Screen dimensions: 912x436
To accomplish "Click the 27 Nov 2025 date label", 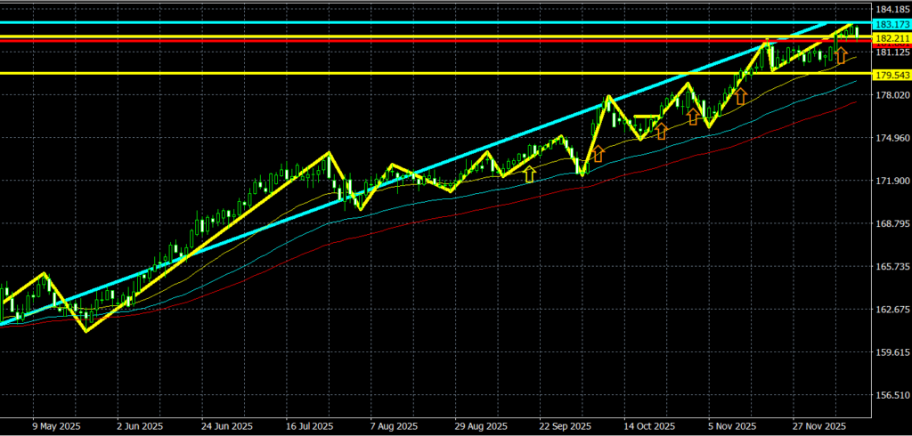I will click(819, 426).
